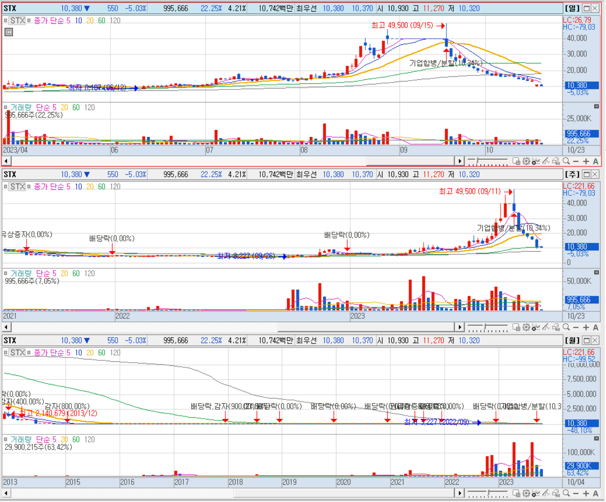606x502 pixels.
Task: Click the daily chart scrollbar right arrow
Action: (460, 161)
